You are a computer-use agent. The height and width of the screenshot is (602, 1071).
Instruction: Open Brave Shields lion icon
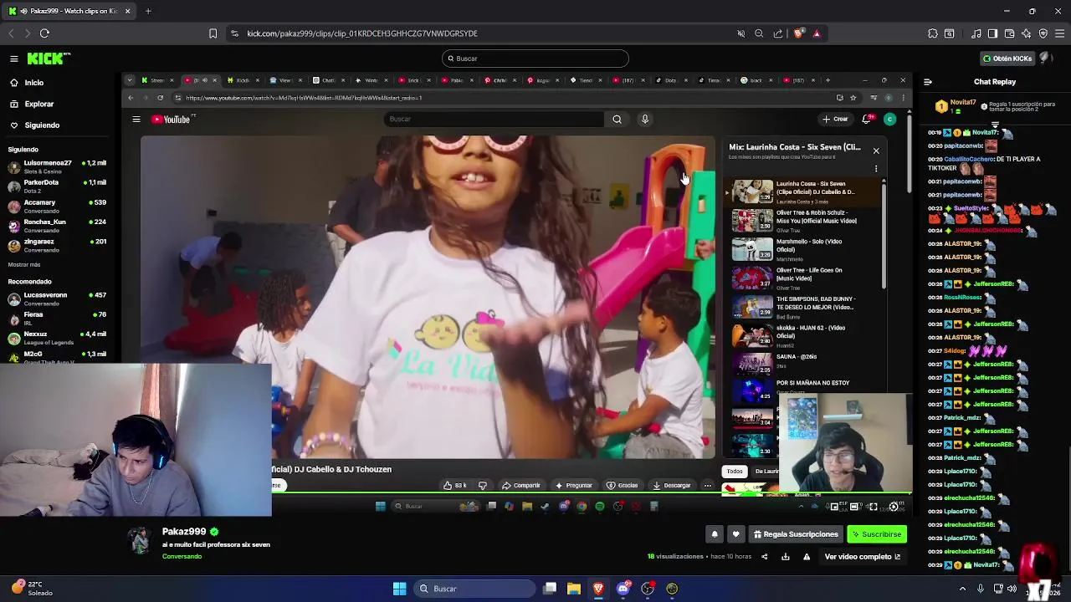798,33
